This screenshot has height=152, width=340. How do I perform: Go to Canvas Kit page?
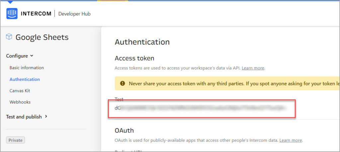pos(20,90)
